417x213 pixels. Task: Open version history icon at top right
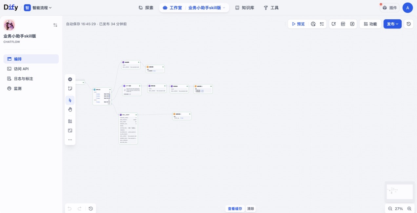(408, 24)
